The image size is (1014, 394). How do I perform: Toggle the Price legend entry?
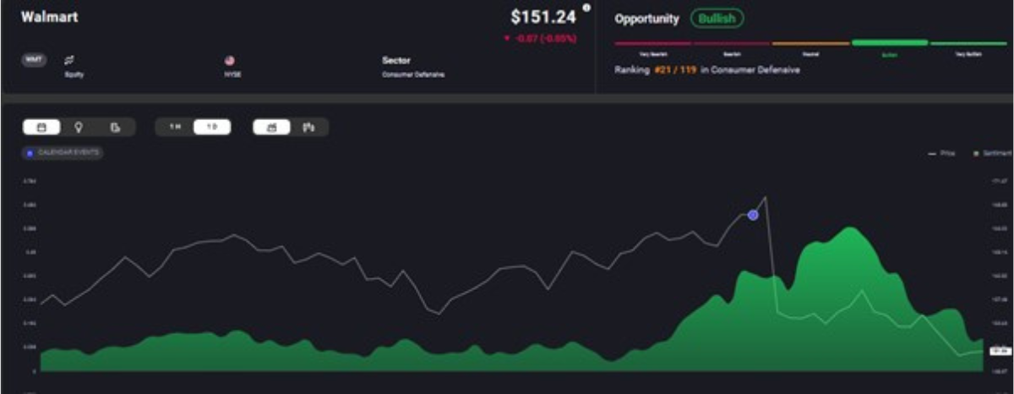[x=941, y=153]
